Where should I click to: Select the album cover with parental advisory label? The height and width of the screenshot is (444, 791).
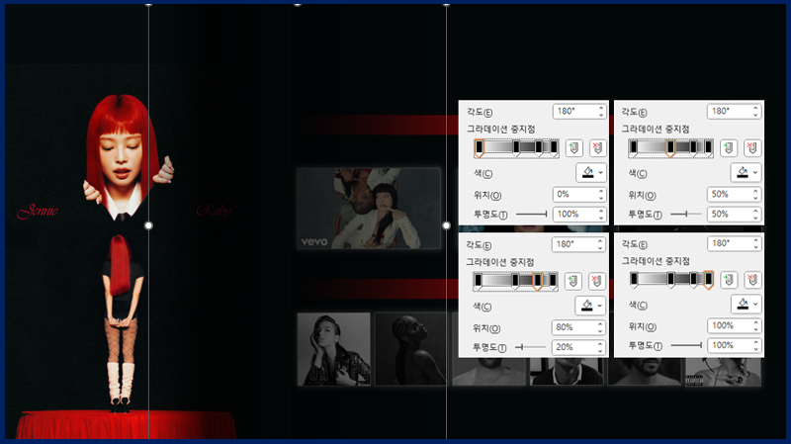[x=723, y=372]
